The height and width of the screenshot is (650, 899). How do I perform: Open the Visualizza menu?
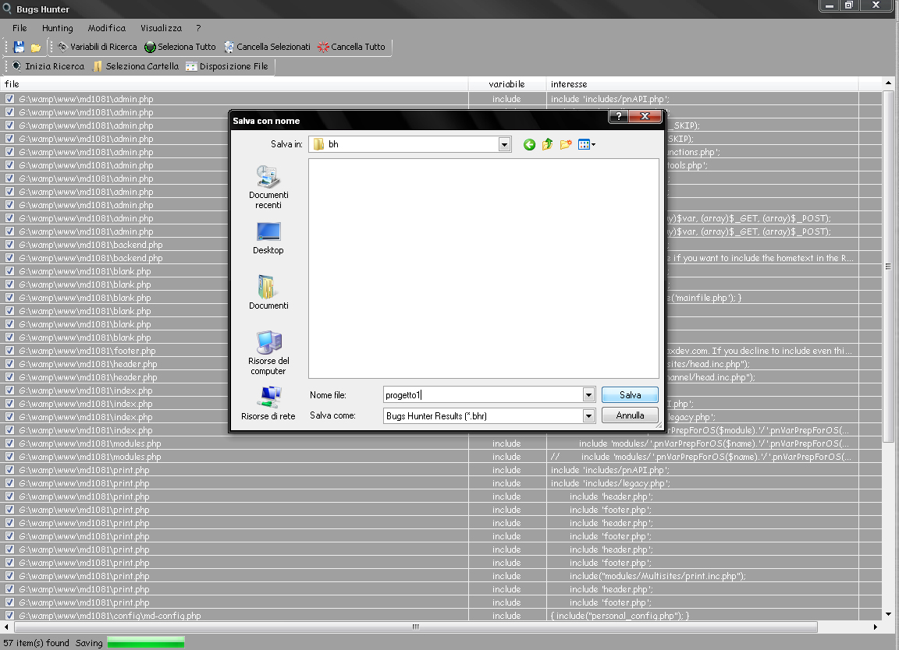pyautogui.click(x=161, y=28)
